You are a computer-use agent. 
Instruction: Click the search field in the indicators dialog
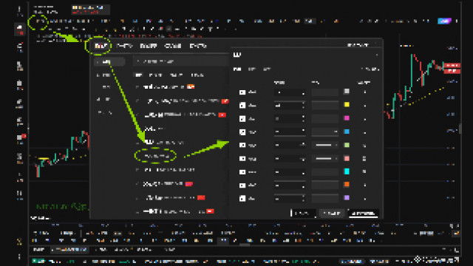180,61
